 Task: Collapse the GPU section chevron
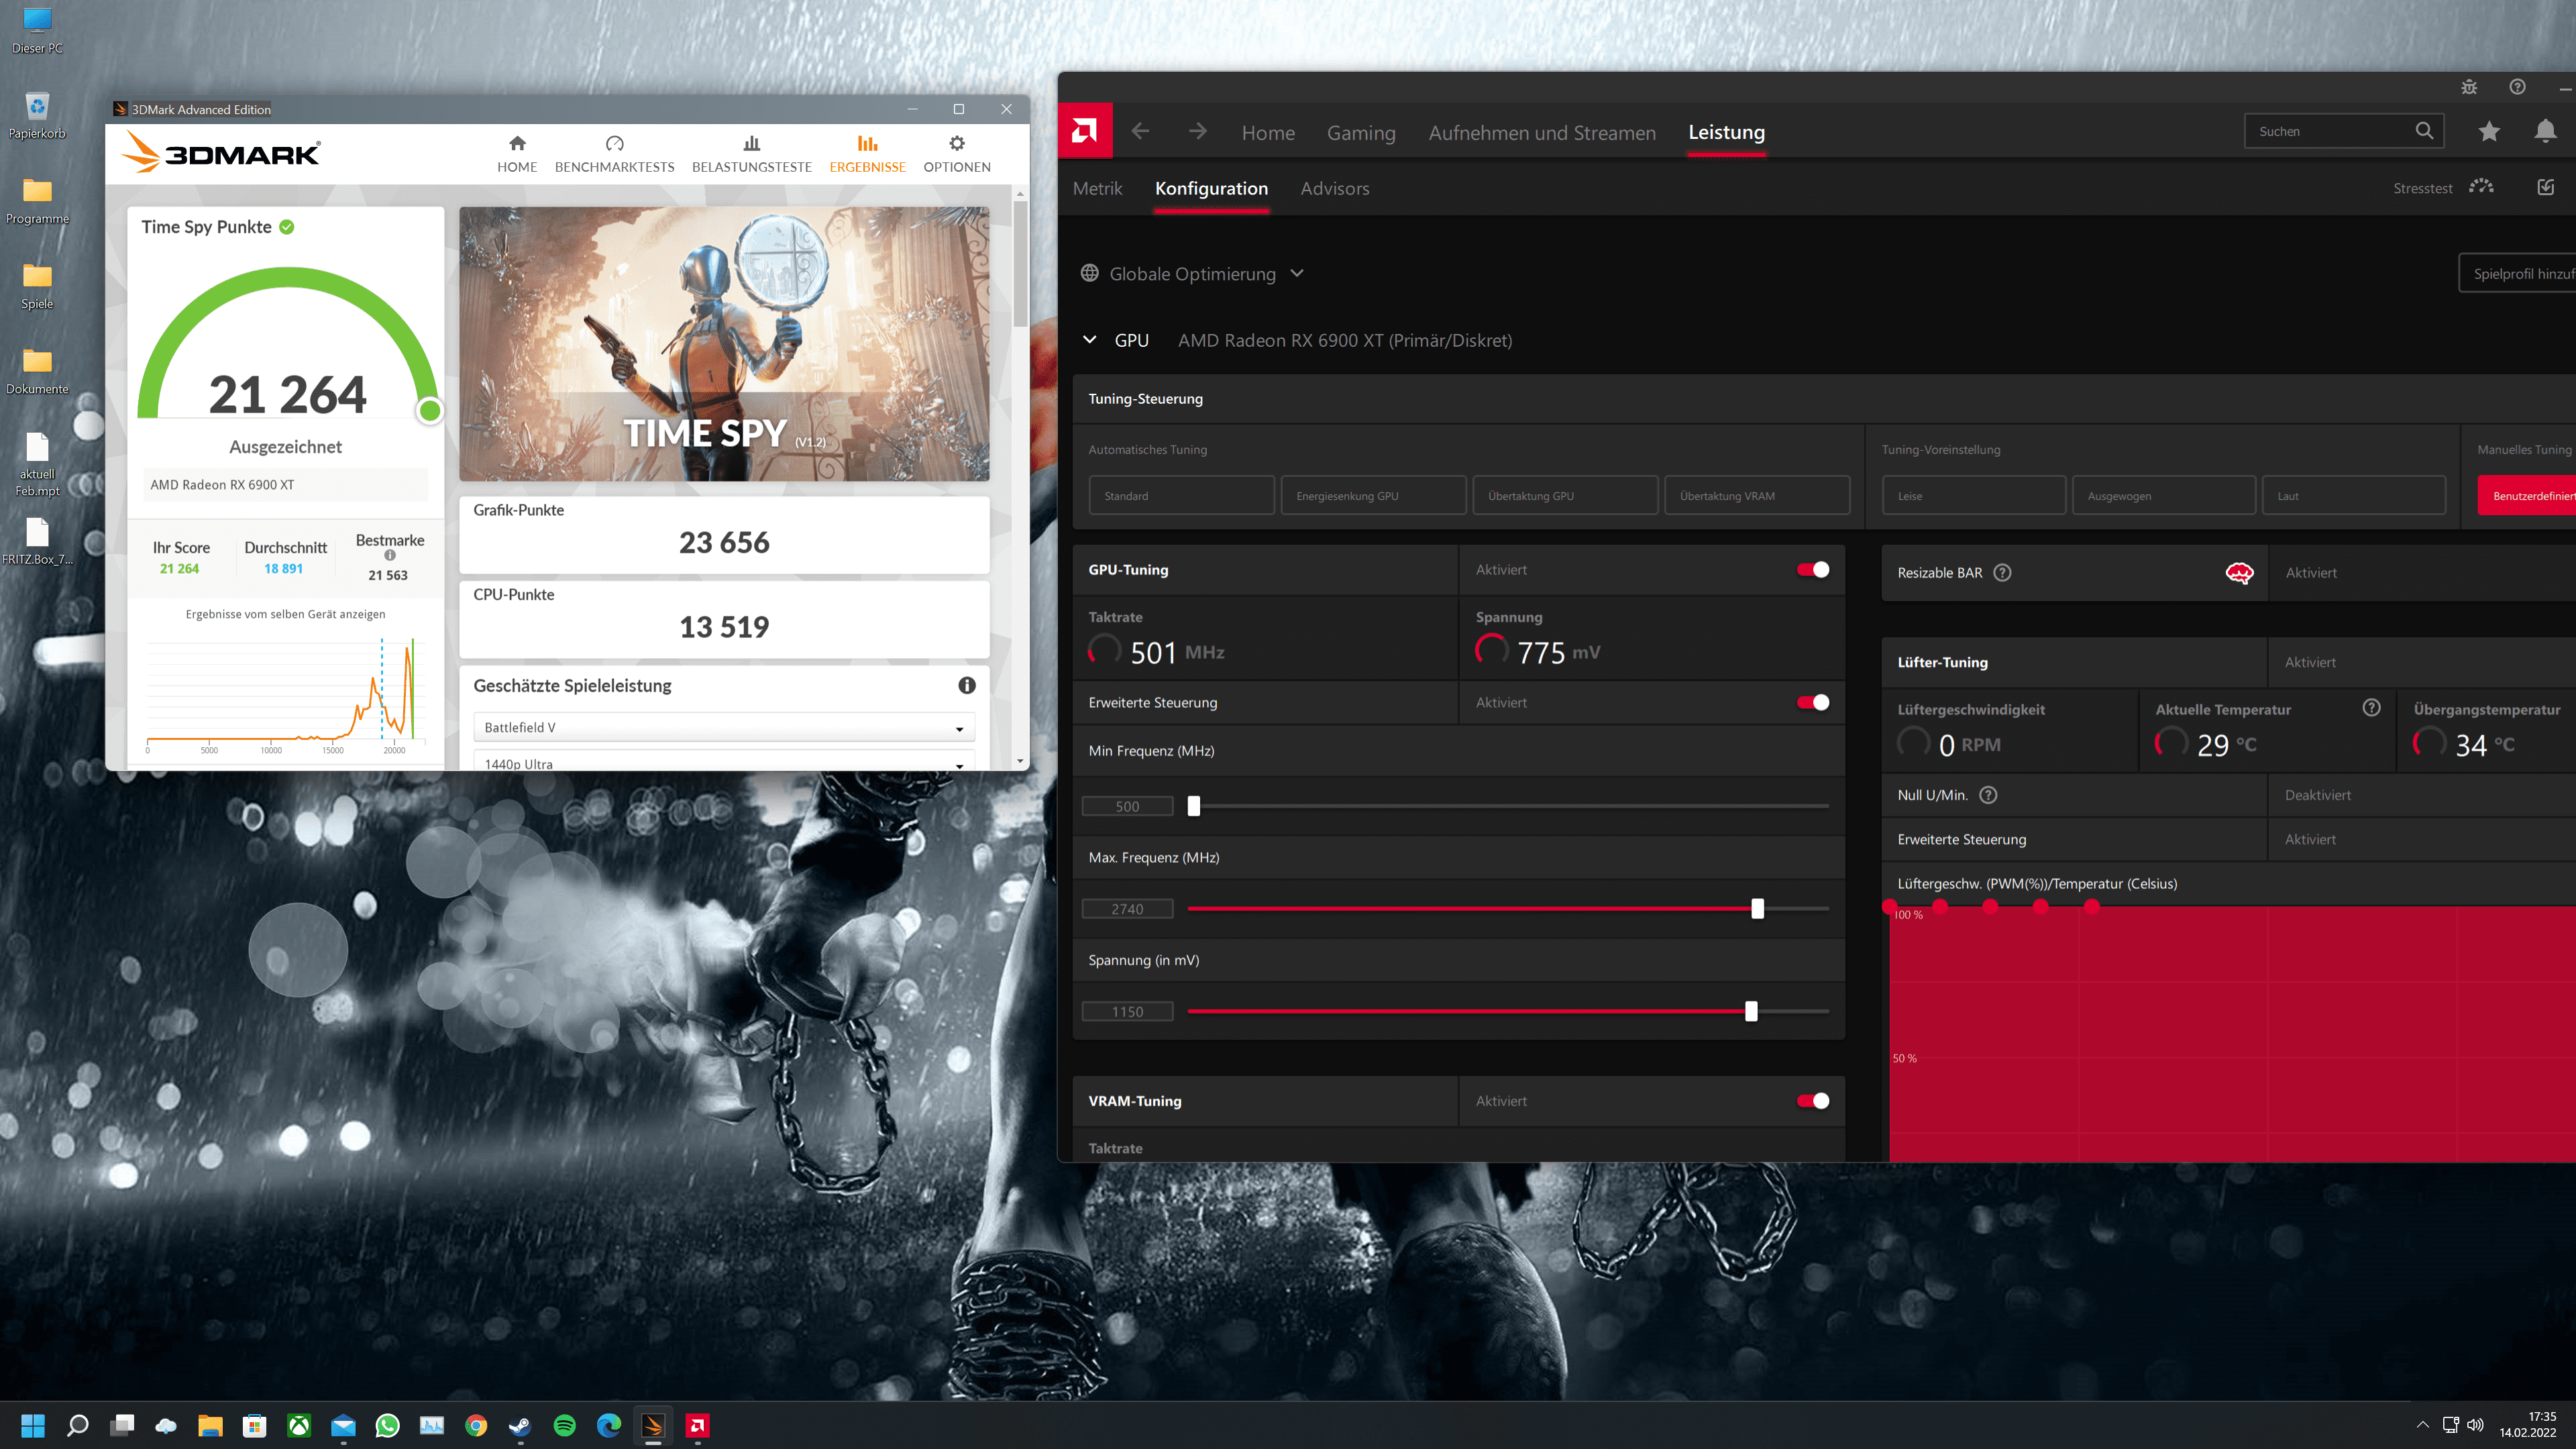point(1089,340)
